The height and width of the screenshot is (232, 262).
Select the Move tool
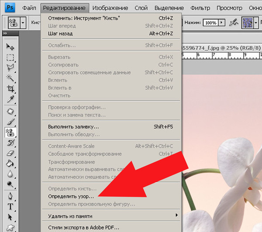(10, 47)
